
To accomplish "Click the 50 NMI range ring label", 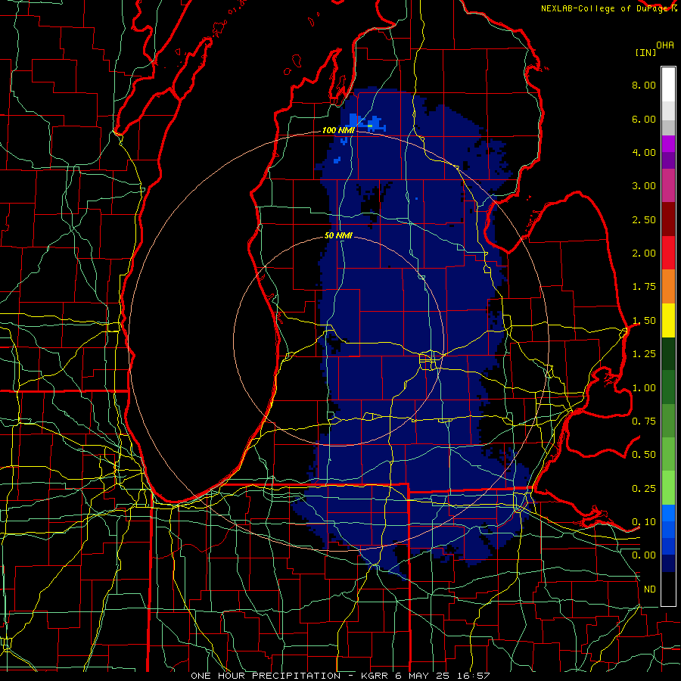I will point(338,236).
